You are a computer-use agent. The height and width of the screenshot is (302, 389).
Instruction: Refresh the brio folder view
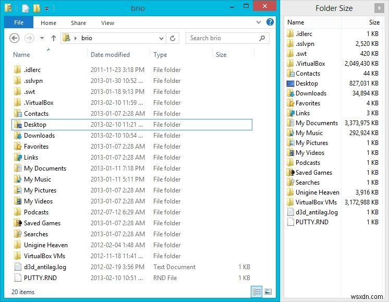(x=173, y=38)
